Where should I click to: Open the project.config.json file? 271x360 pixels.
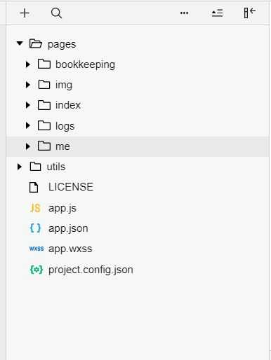coord(91,270)
